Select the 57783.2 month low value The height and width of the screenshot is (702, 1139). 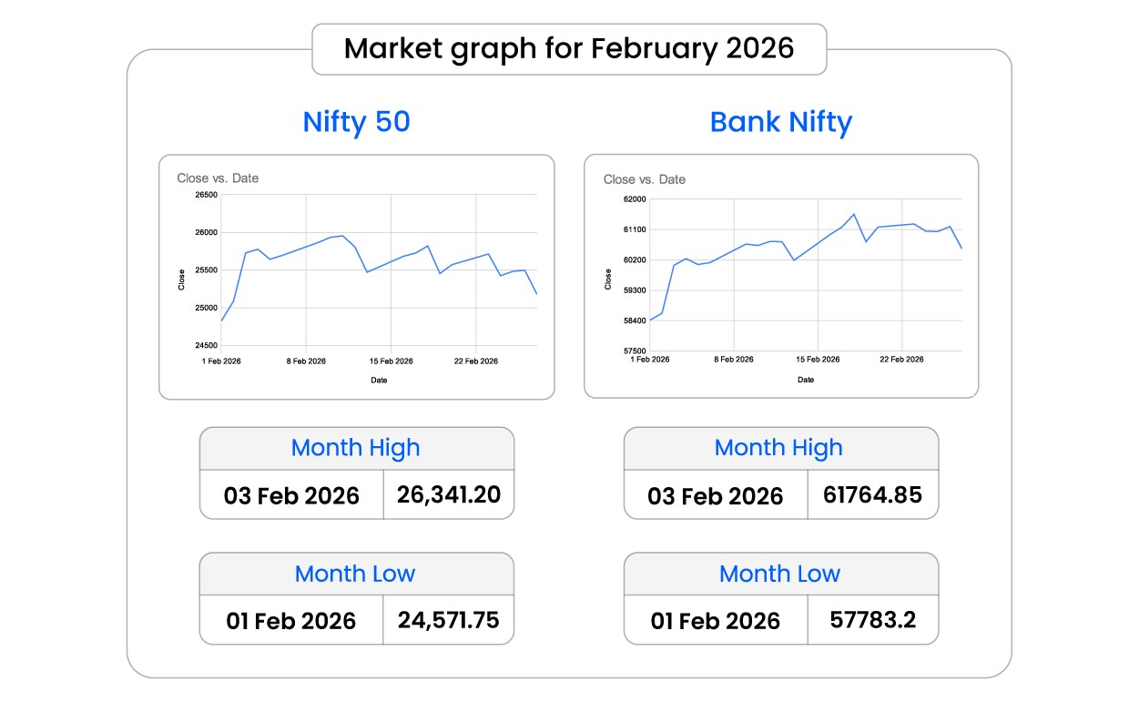tap(872, 620)
